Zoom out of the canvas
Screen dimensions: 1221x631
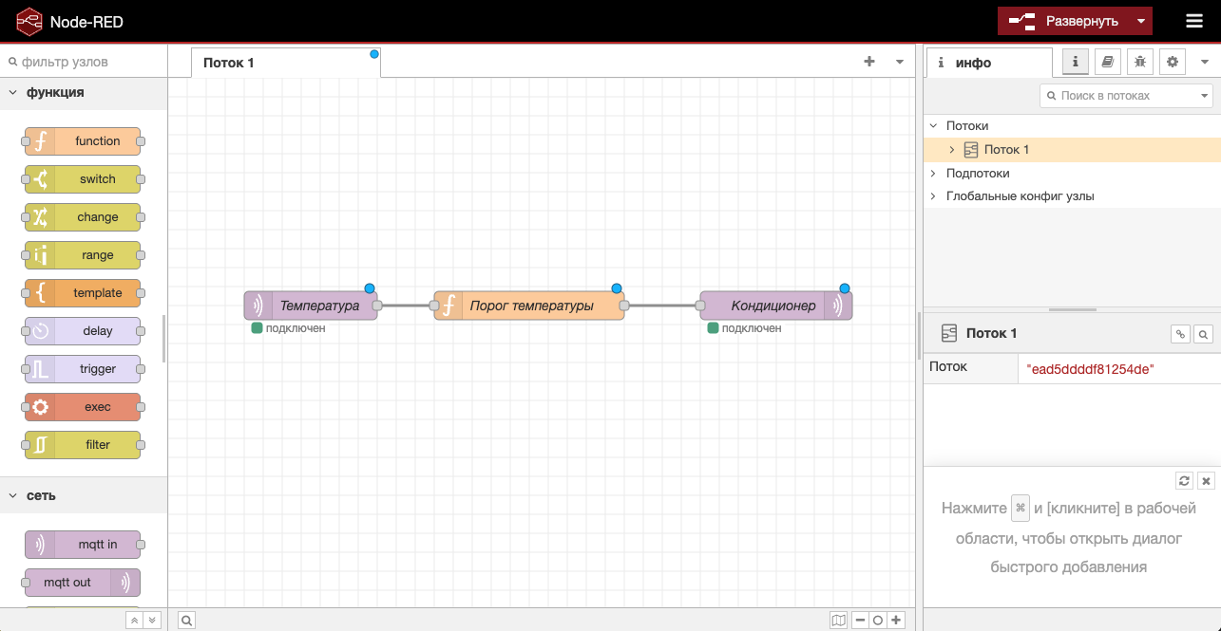tap(860, 620)
